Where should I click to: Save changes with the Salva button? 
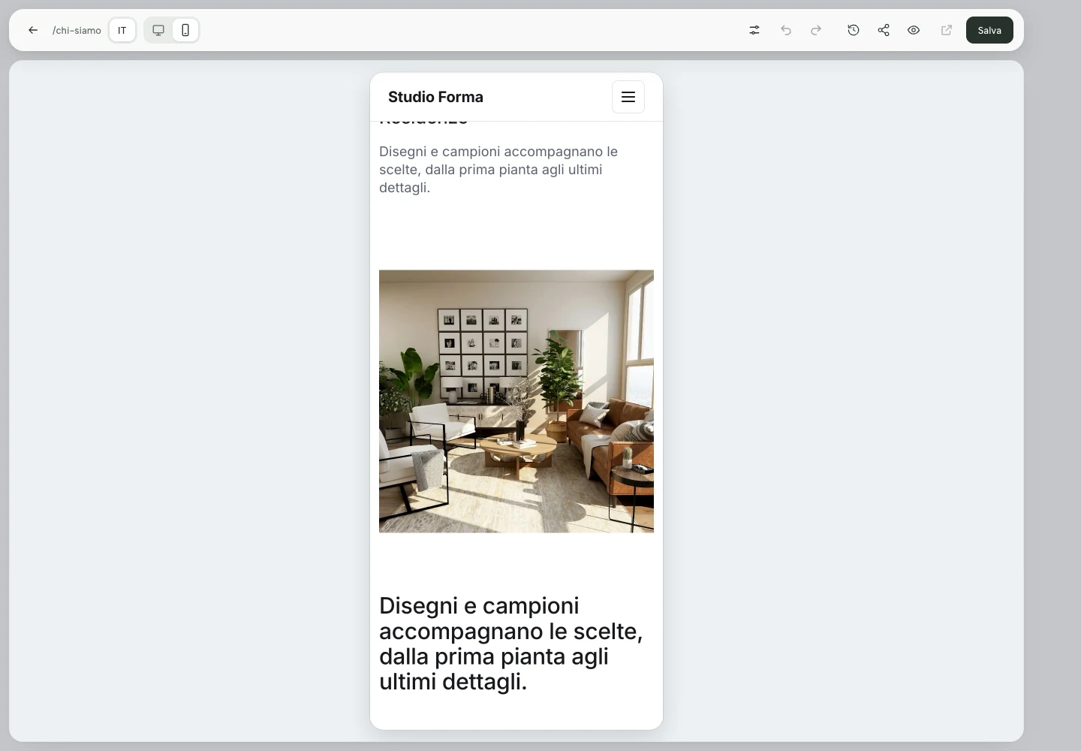pyautogui.click(x=989, y=30)
